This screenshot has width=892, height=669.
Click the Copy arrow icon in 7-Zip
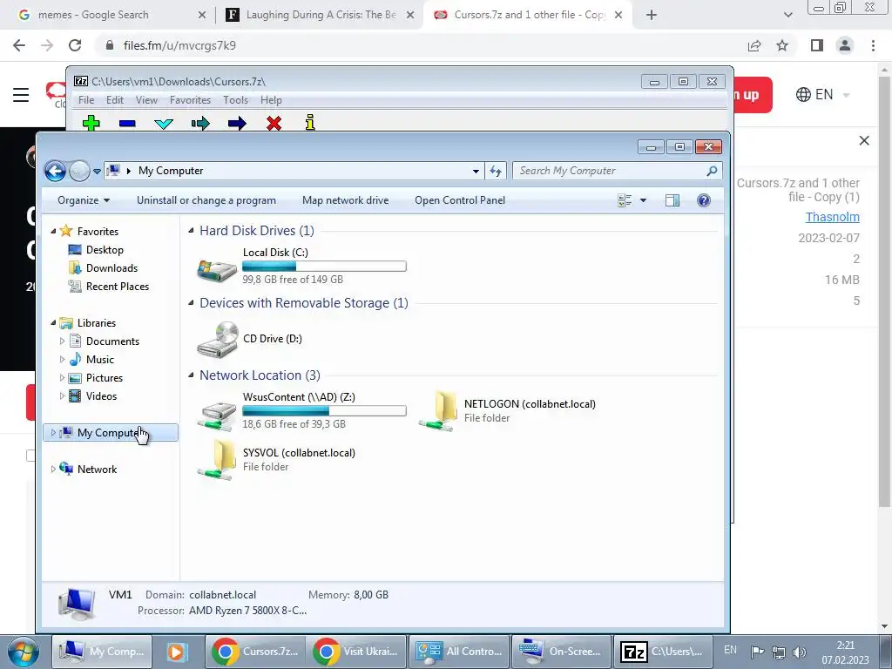click(x=200, y=123)
